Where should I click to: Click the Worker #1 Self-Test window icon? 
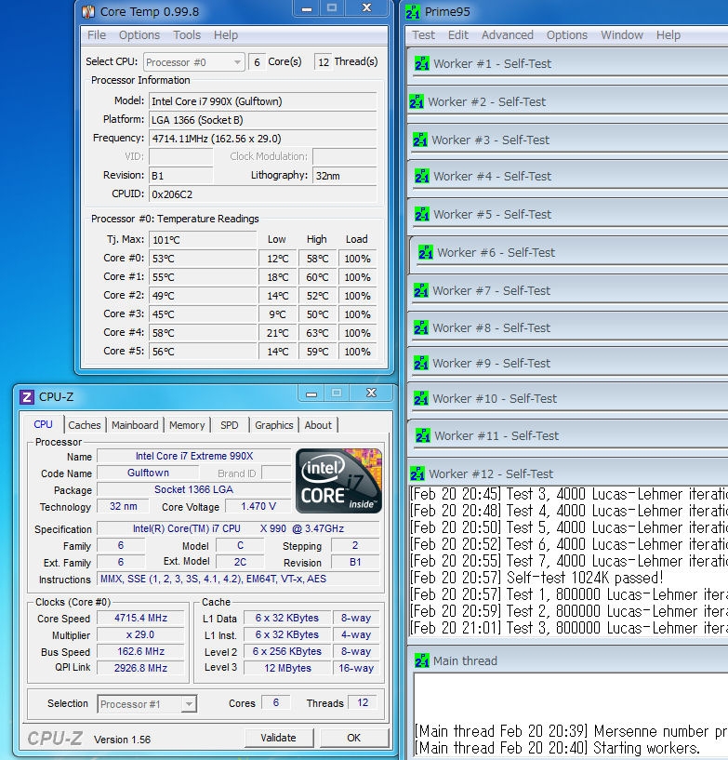[x=421, y=63]
